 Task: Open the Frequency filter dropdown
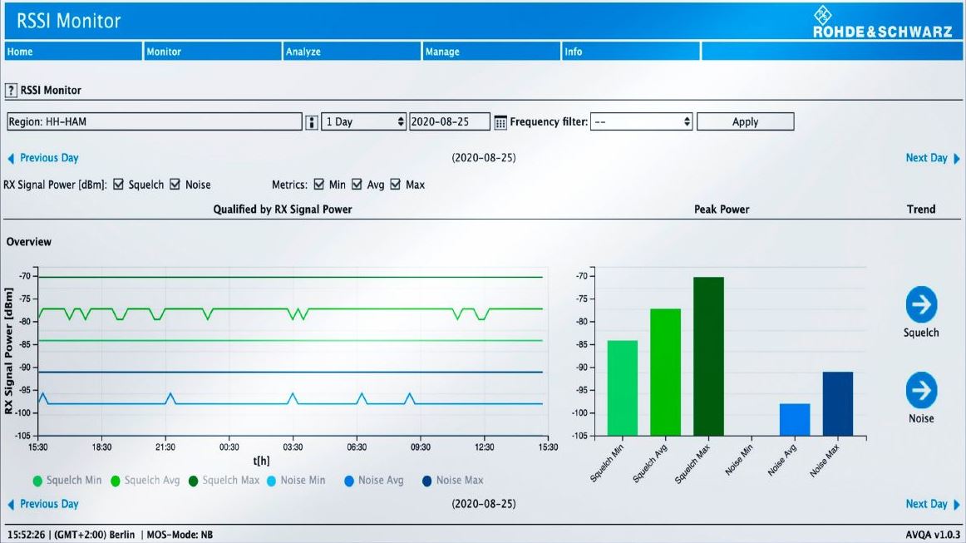point(643,122)
